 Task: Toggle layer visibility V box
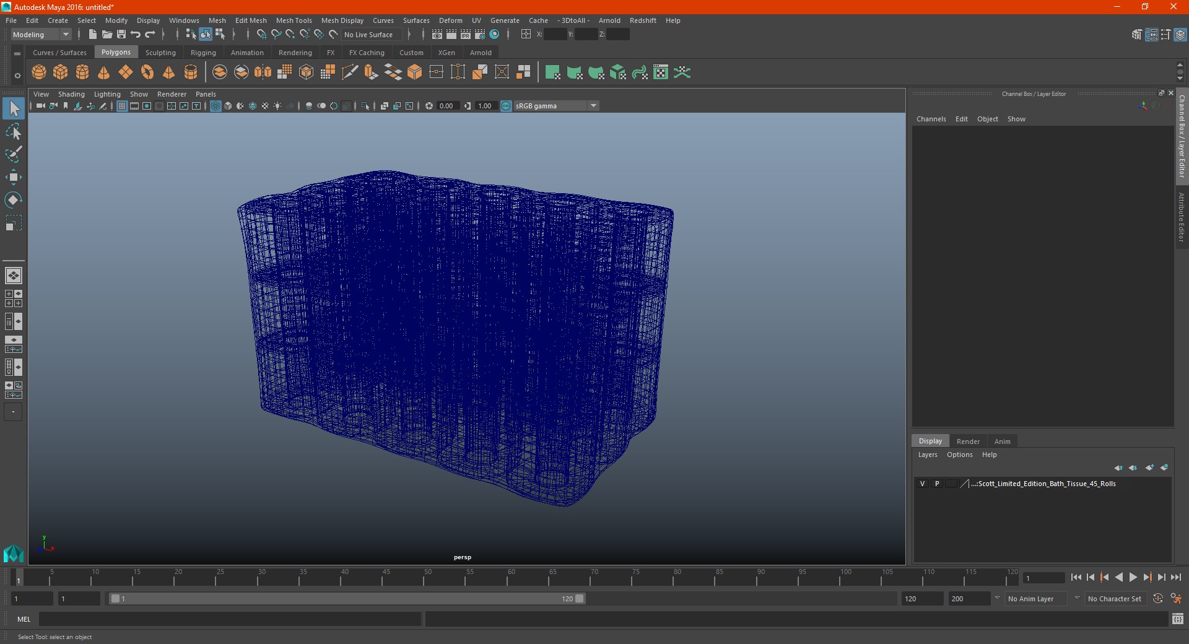(922, 484)
